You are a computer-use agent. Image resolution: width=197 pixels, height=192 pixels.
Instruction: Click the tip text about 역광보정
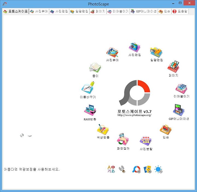point(32,169)
